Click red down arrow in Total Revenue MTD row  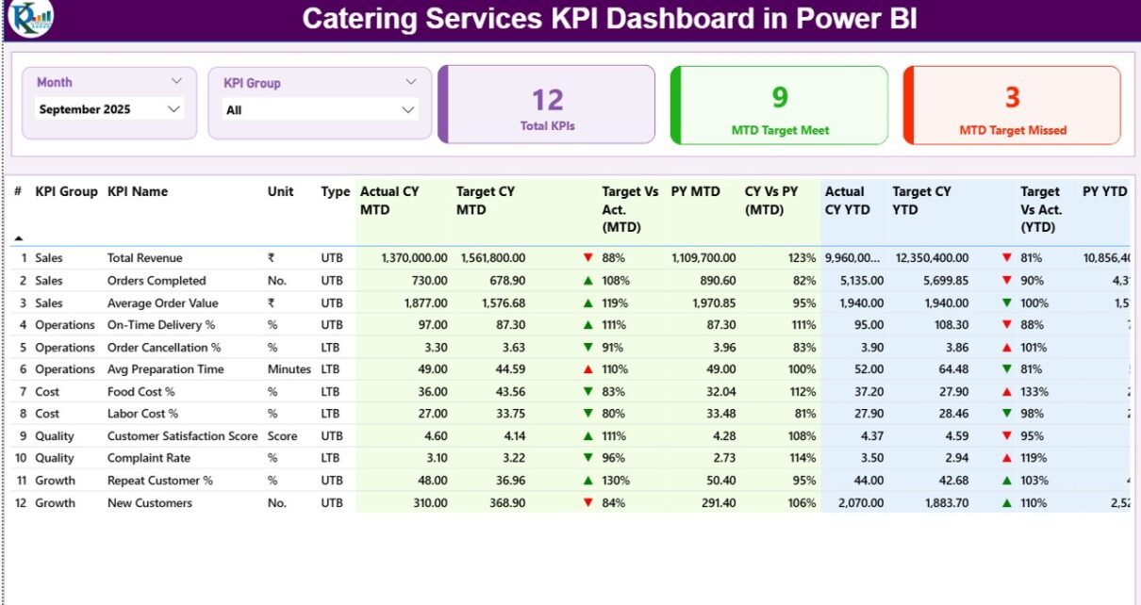[588, 257]
